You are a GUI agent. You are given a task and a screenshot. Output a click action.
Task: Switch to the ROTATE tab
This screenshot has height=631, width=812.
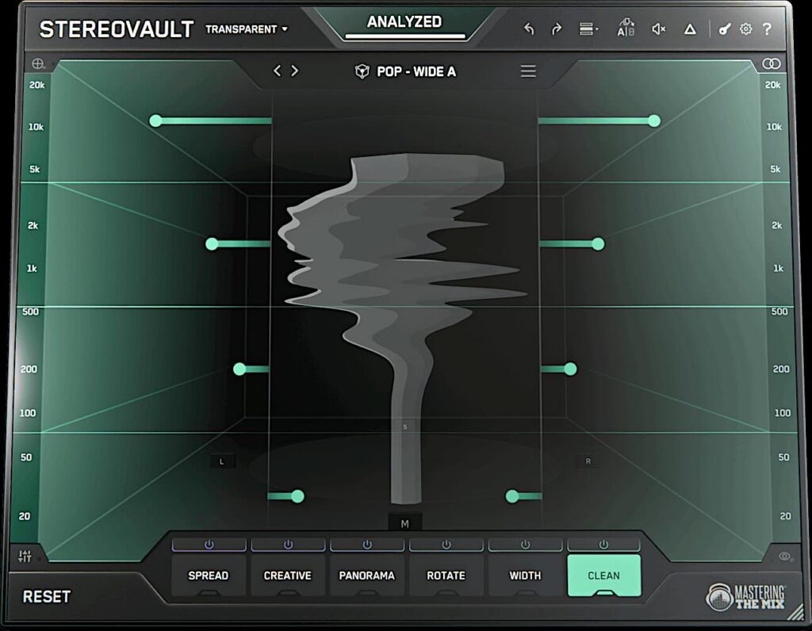[446, 576]
